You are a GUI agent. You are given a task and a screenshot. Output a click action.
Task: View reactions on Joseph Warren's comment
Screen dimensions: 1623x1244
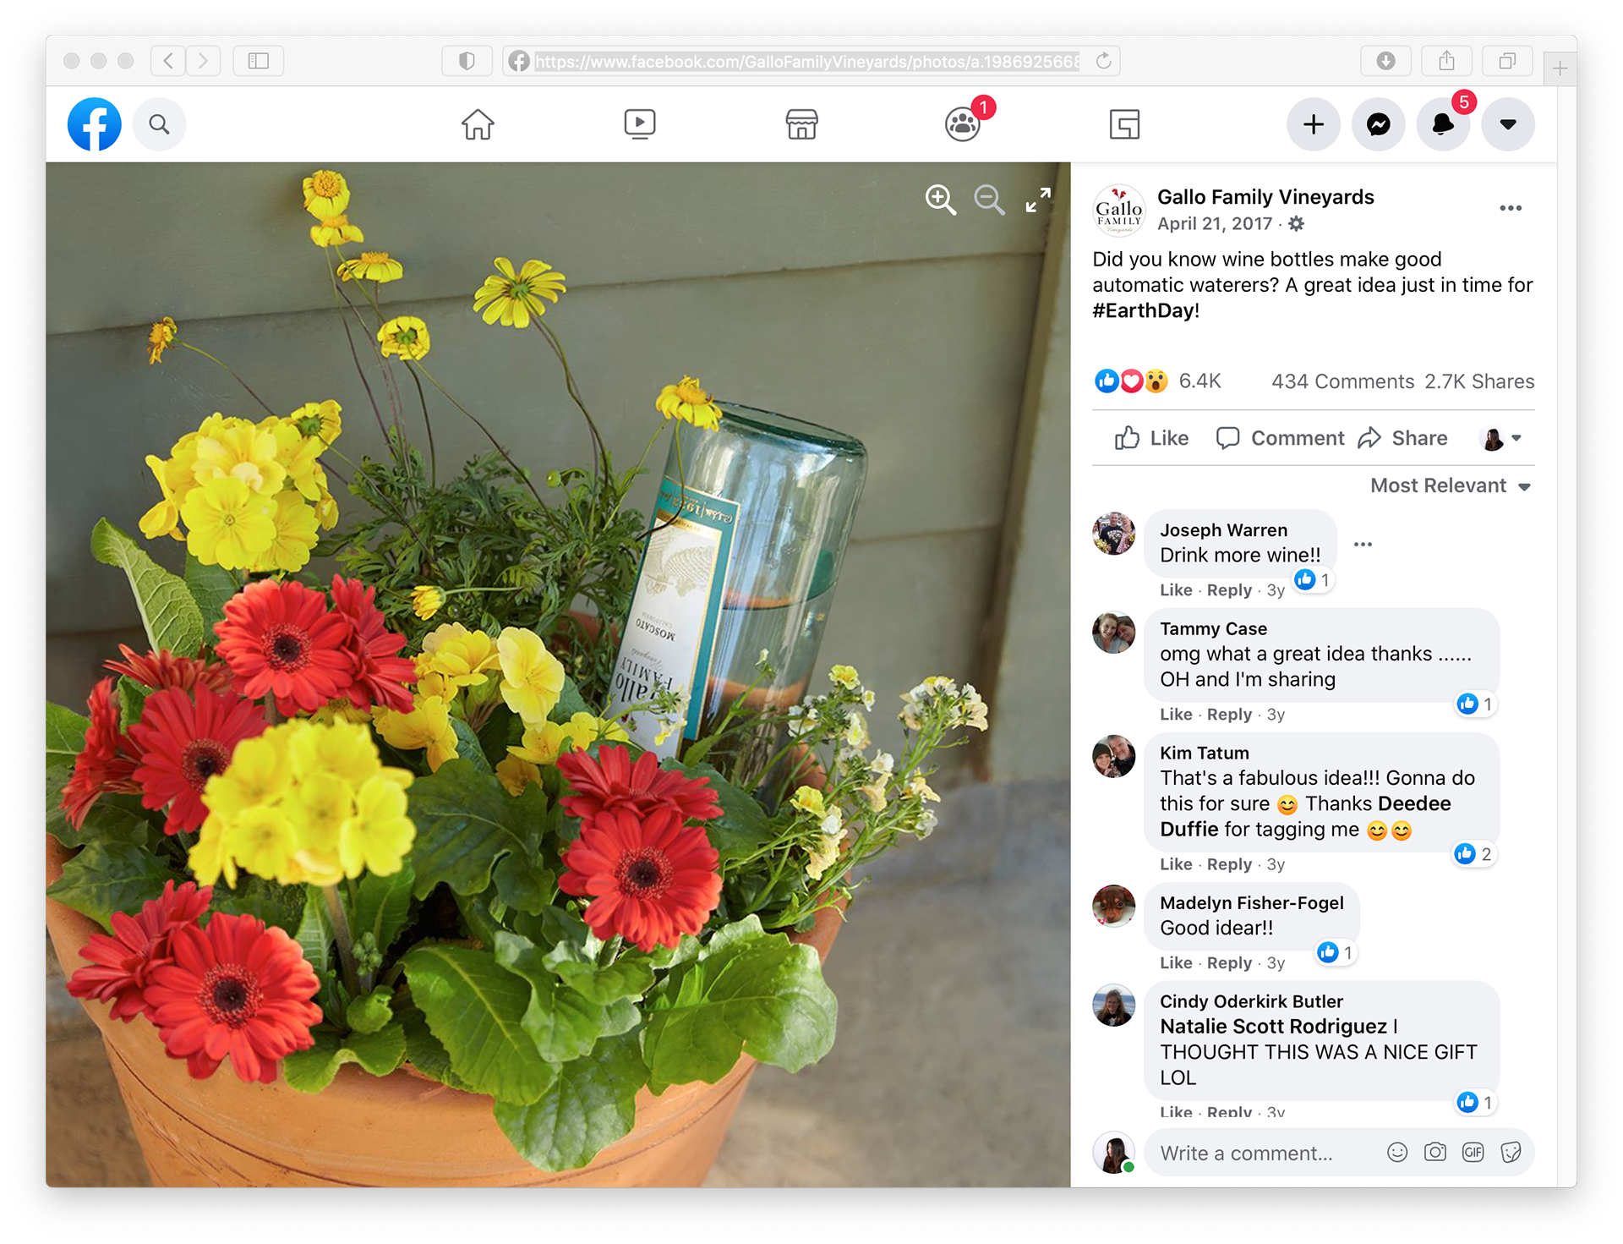click(x=1313, y=580)
